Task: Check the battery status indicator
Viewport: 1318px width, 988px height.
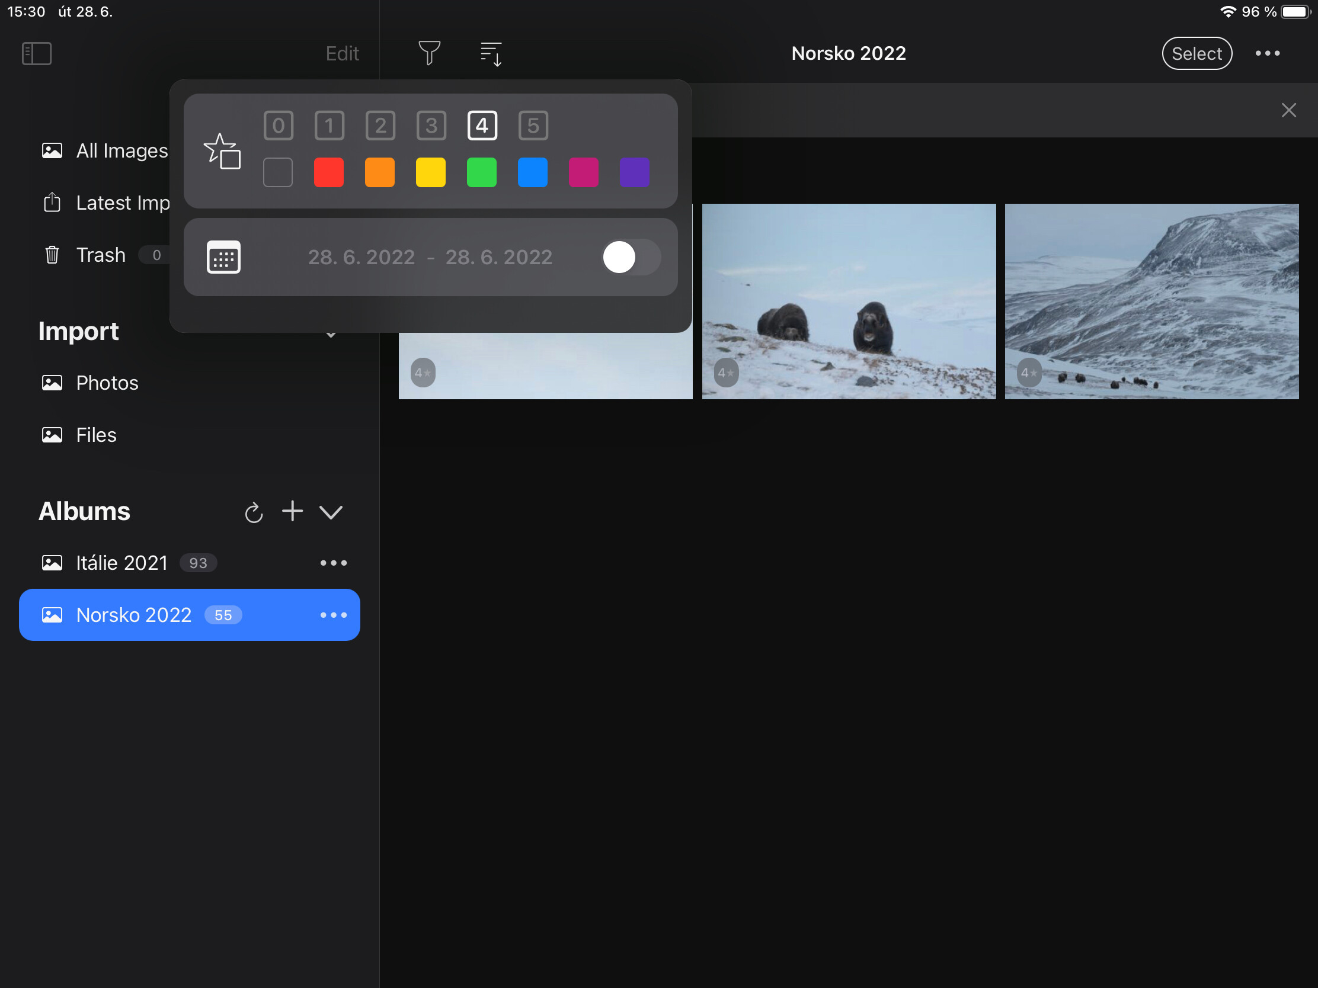Action: tap(1296, 12)
